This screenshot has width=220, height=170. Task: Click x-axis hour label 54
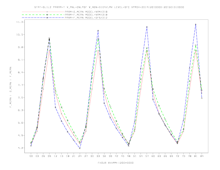[141, 156]
